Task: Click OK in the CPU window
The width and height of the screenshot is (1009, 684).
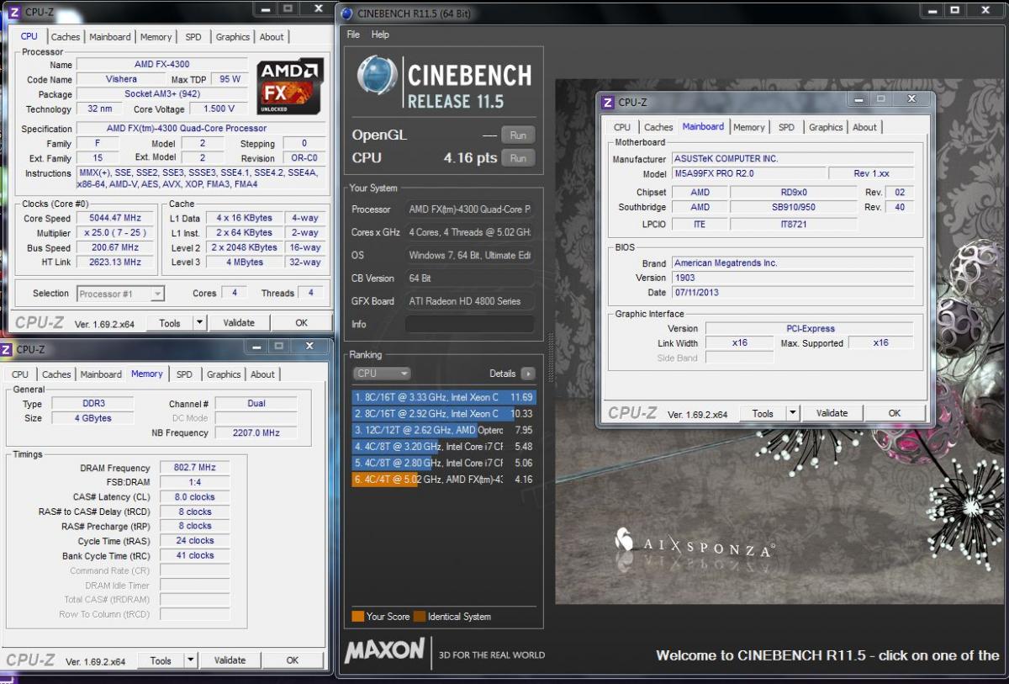Action: (302, 322)
